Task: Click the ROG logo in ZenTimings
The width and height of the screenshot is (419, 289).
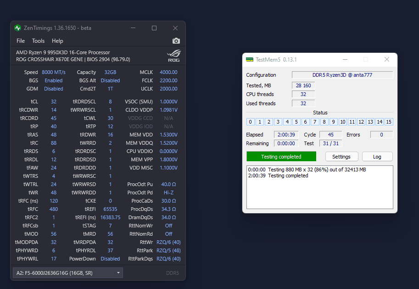Action: 174,56
